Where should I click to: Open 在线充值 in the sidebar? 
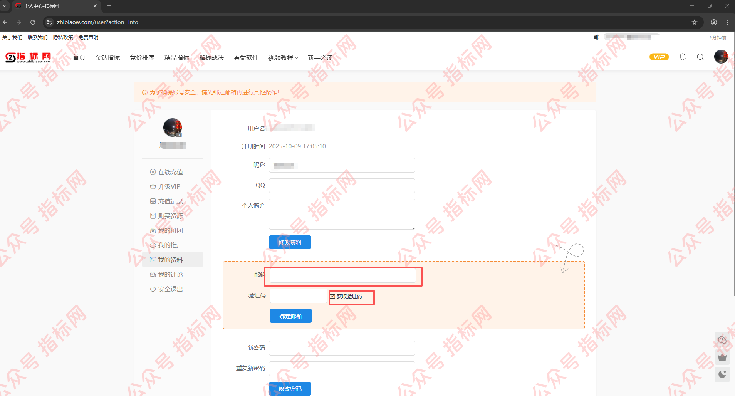170,172
